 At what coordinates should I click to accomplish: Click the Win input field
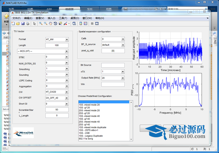[x=113, y=84]
